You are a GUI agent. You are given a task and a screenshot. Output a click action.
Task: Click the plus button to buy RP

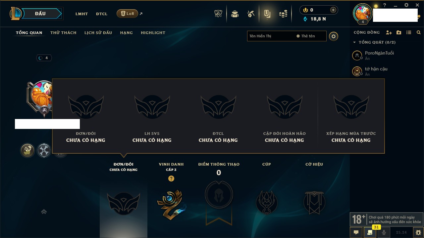point(333,10)
